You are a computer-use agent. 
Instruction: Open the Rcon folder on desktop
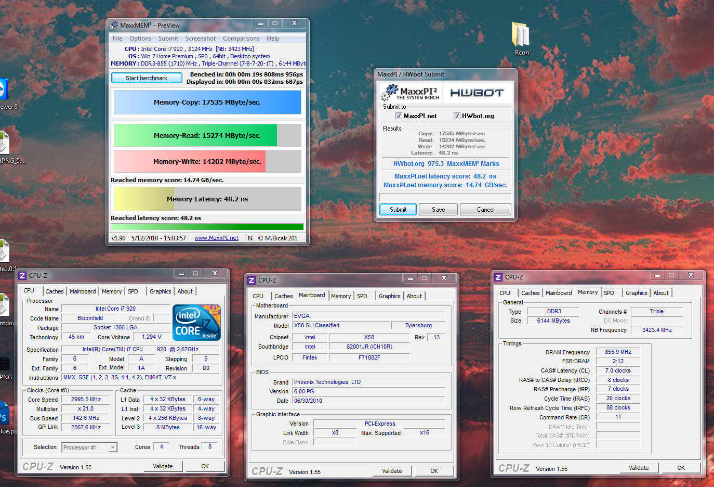pos(521,39)
